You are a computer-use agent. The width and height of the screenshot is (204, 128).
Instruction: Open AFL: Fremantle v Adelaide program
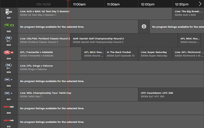click(x=49, y=54)
